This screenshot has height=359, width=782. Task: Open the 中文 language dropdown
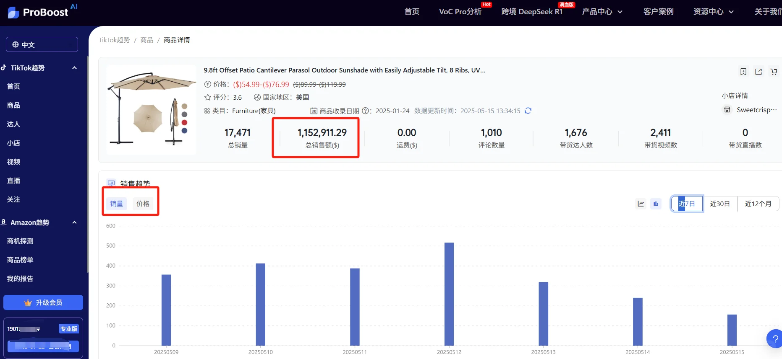tap(42, 44)
